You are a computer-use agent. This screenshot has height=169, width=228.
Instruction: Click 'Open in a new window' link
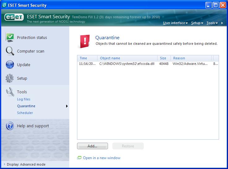point(102,158)
